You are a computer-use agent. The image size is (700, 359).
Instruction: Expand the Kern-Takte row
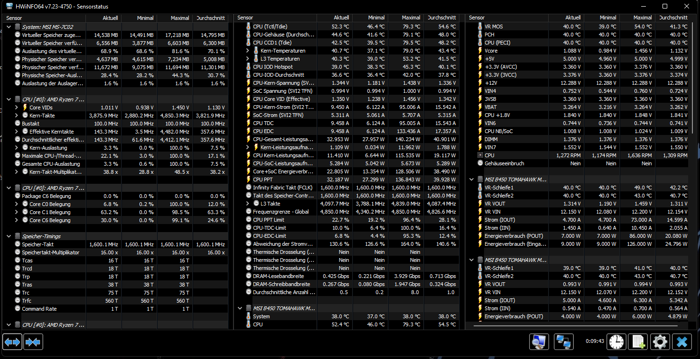[x=17, y=116]
